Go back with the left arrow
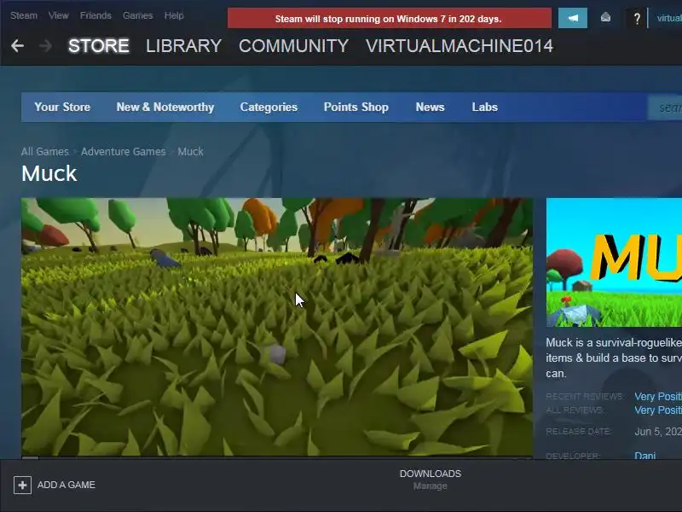The height and width of the screenshot is (512, 682). click(x=17, y=46)
